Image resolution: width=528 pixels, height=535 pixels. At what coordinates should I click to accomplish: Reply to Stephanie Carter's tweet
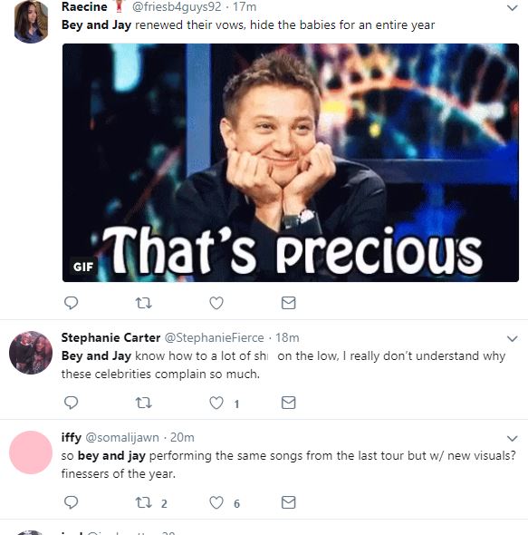(x=71, y=403)
